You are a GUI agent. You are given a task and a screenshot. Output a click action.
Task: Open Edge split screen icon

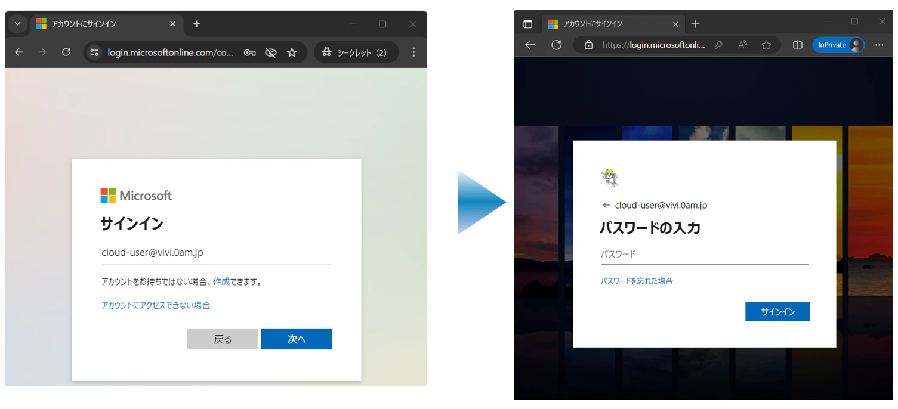click(x=798, y=45)
